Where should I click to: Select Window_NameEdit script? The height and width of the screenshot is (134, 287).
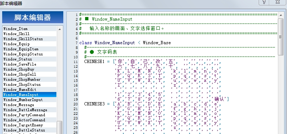click(30, 89)
